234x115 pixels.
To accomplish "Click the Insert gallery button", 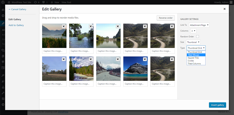I will pyautogui.click(x=217, y=105).
